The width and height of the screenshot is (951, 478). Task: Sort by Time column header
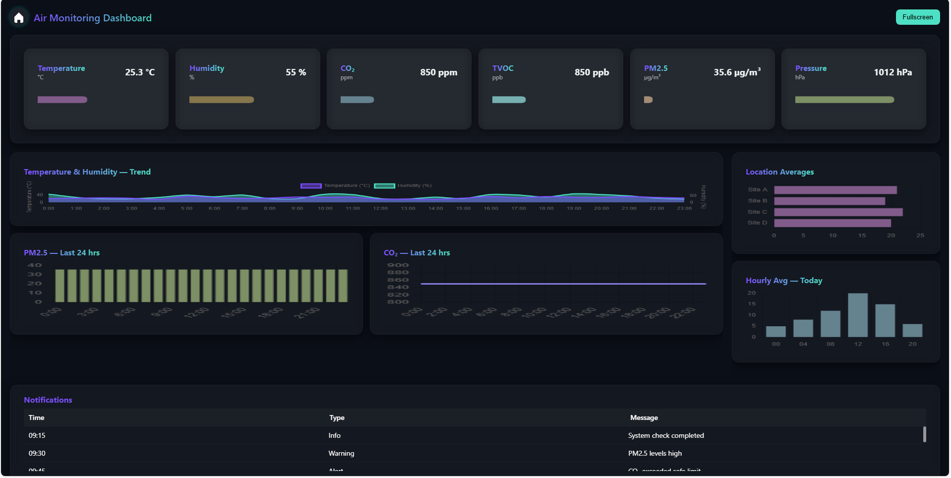click(37, 418)
